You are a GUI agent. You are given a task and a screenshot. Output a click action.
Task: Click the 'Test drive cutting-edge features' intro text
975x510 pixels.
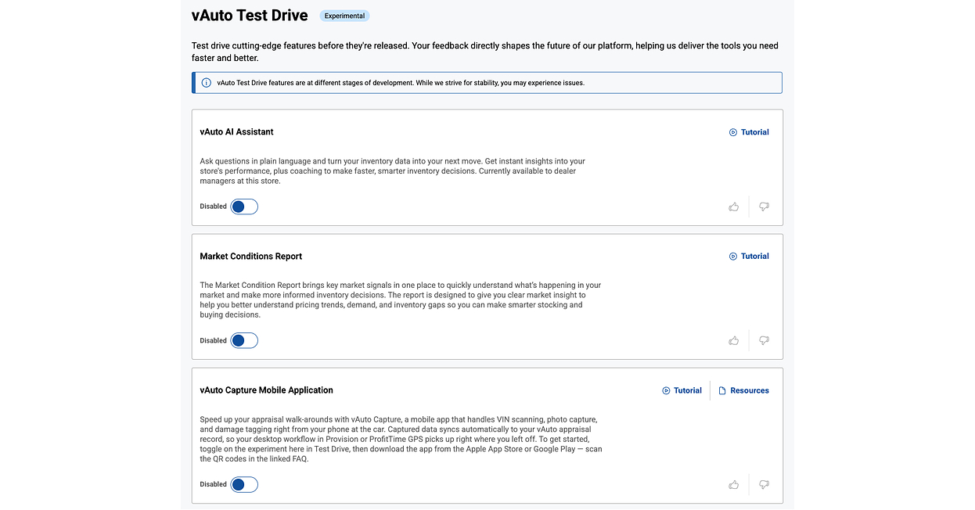click(485, 52)
